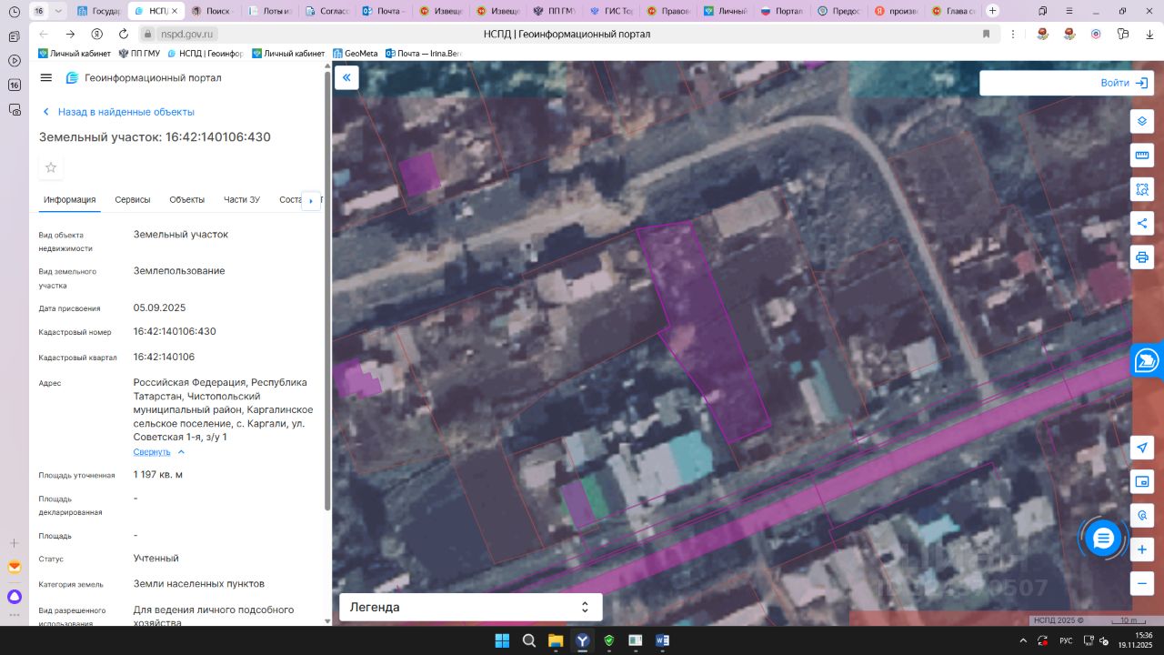The width and height of the screenshot is (1164, 655).
Task: Select the ruler measurement tool
Action: pyautogui.click(x=1142, y=156)
